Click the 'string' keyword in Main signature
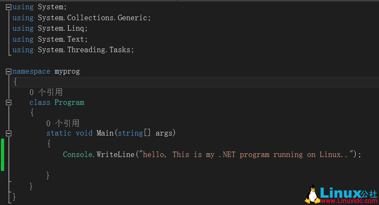The image size is (379, 205). point(130,133)
